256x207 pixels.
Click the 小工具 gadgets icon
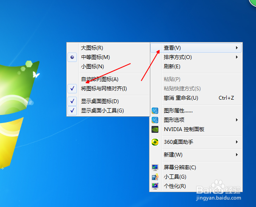click(x=155, y=177)
